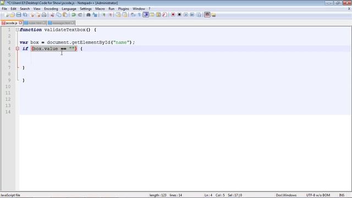Click the Close All documents toolbar icon
This screenshot has width=352, height=198.
(38, 15)
